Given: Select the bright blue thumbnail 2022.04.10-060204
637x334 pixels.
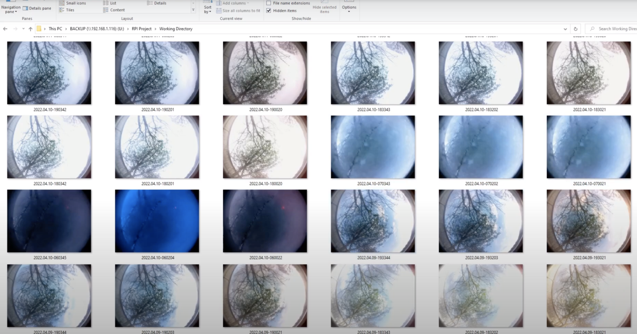Looking at the screenshot, I should tap(157, 221).
